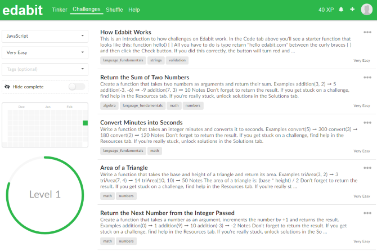The image size is (377, 251).
Task: Open Return the Sum of Two Numbers challenge
Action: 145,78
